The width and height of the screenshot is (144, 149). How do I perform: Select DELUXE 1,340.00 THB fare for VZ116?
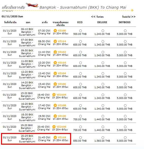(x=103, y=63)
